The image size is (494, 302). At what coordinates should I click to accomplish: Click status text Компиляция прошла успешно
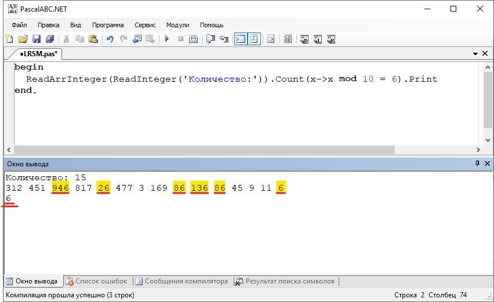(x=70, y=295)
